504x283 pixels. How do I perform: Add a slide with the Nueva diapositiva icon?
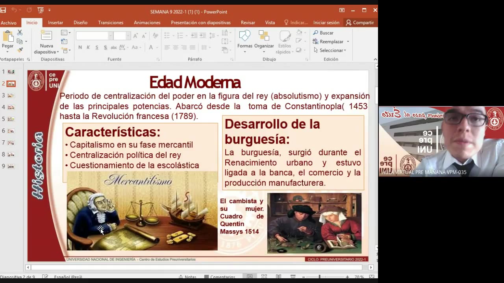(46, 36)
